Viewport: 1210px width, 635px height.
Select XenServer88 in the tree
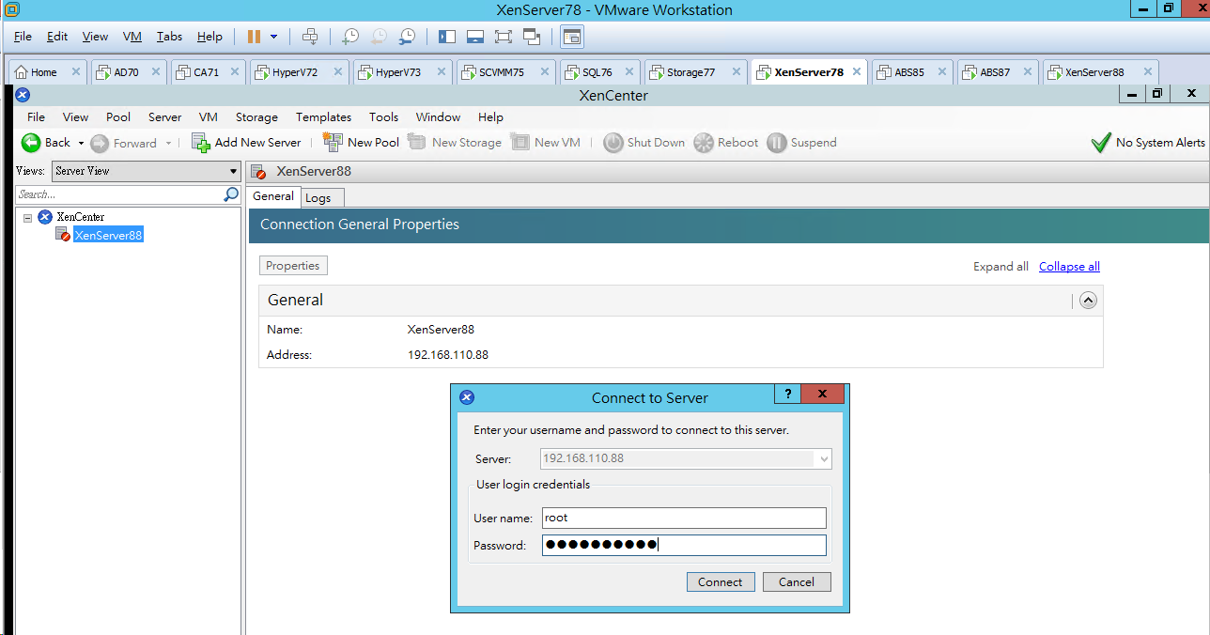click(x=108, y=235)
